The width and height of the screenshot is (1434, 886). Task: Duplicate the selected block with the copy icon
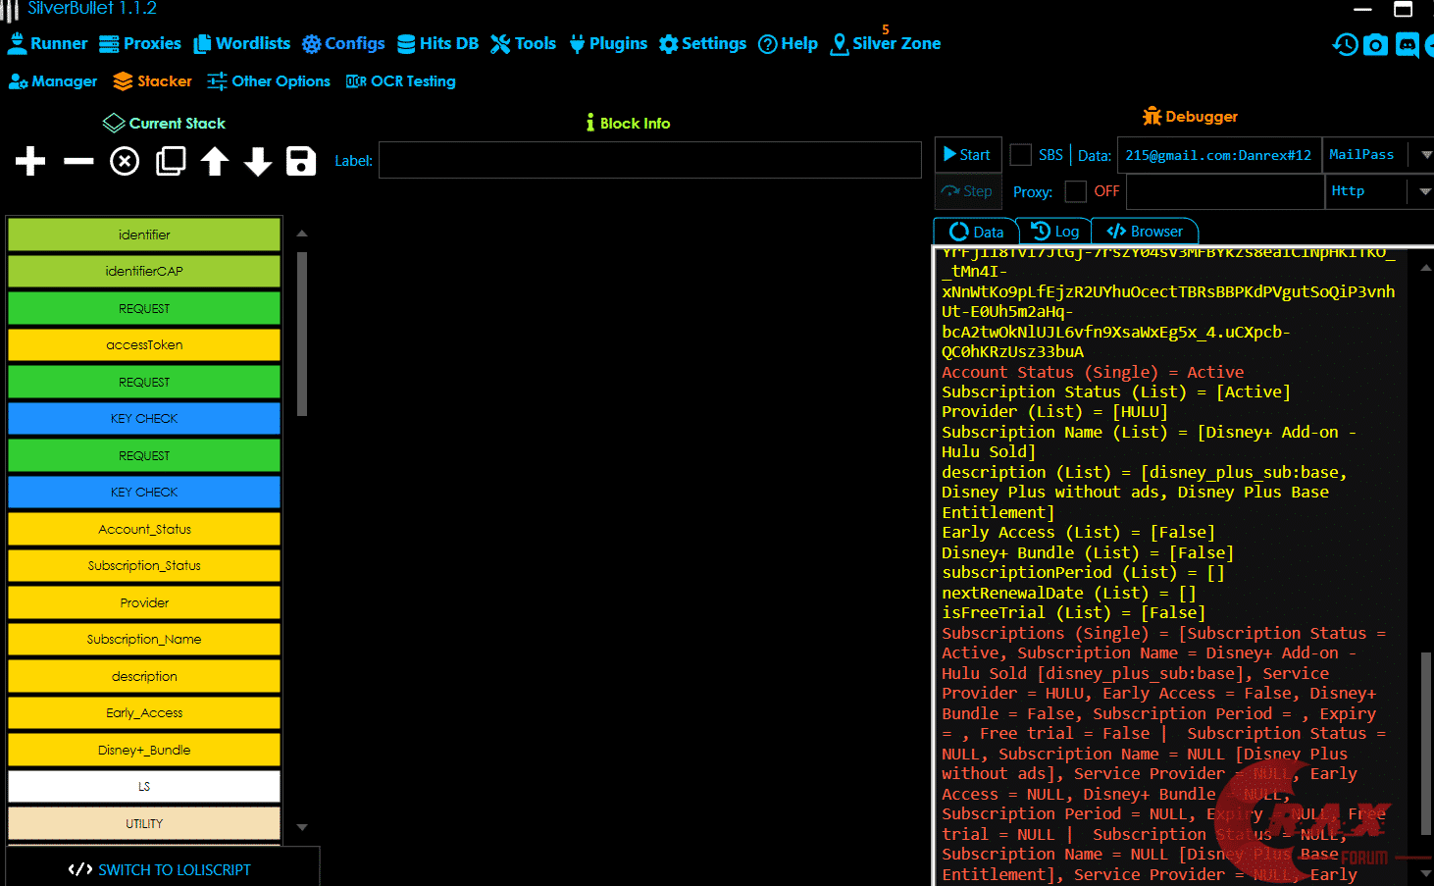point(171,161)
